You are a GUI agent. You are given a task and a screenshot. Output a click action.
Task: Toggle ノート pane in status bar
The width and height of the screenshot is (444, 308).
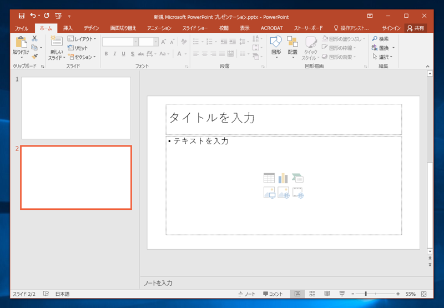[x=247, y=294]
